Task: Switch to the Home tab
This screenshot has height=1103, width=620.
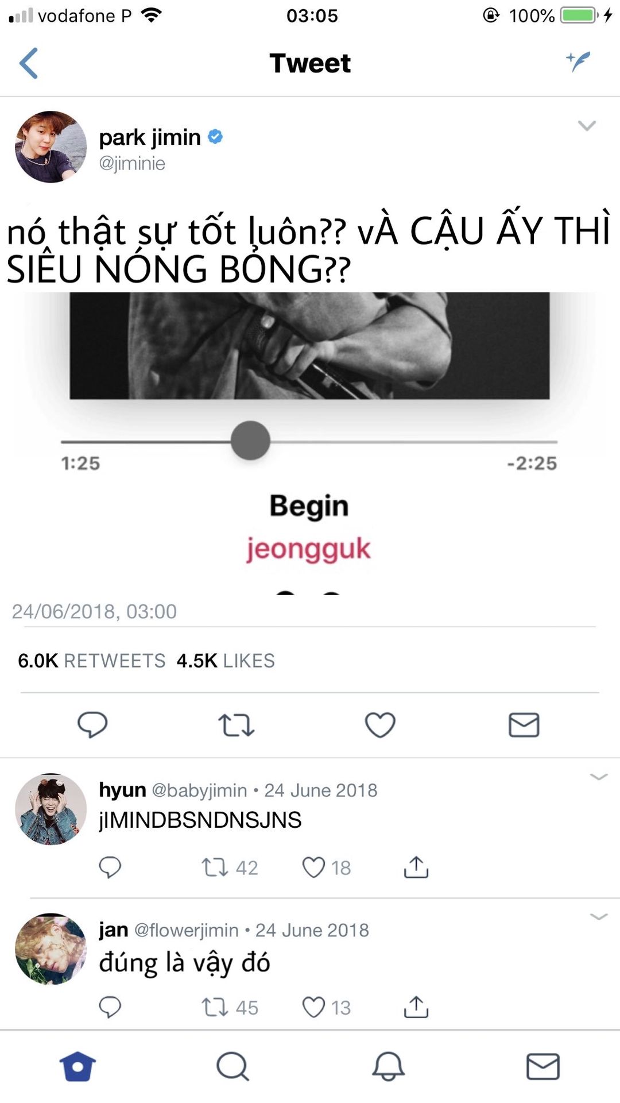Action: click(77, 1067)
